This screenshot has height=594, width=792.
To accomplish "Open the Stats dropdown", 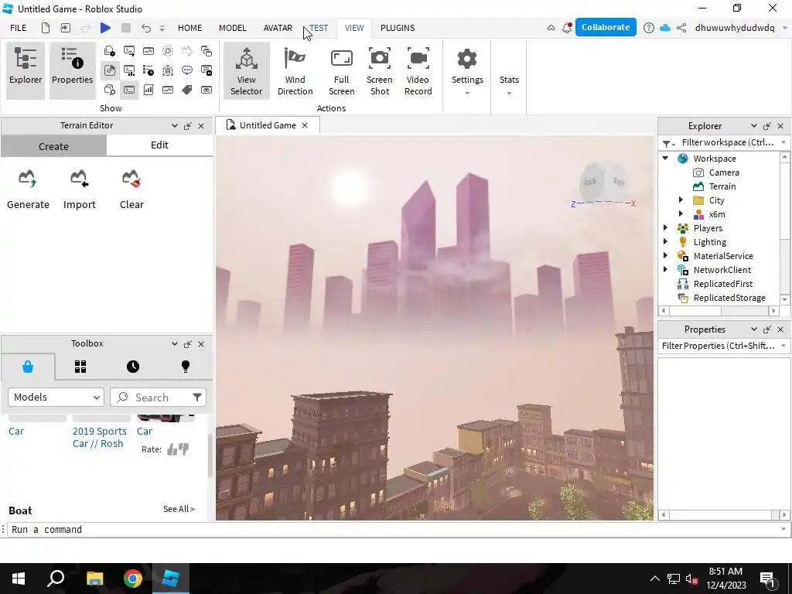I will (509, 84).
